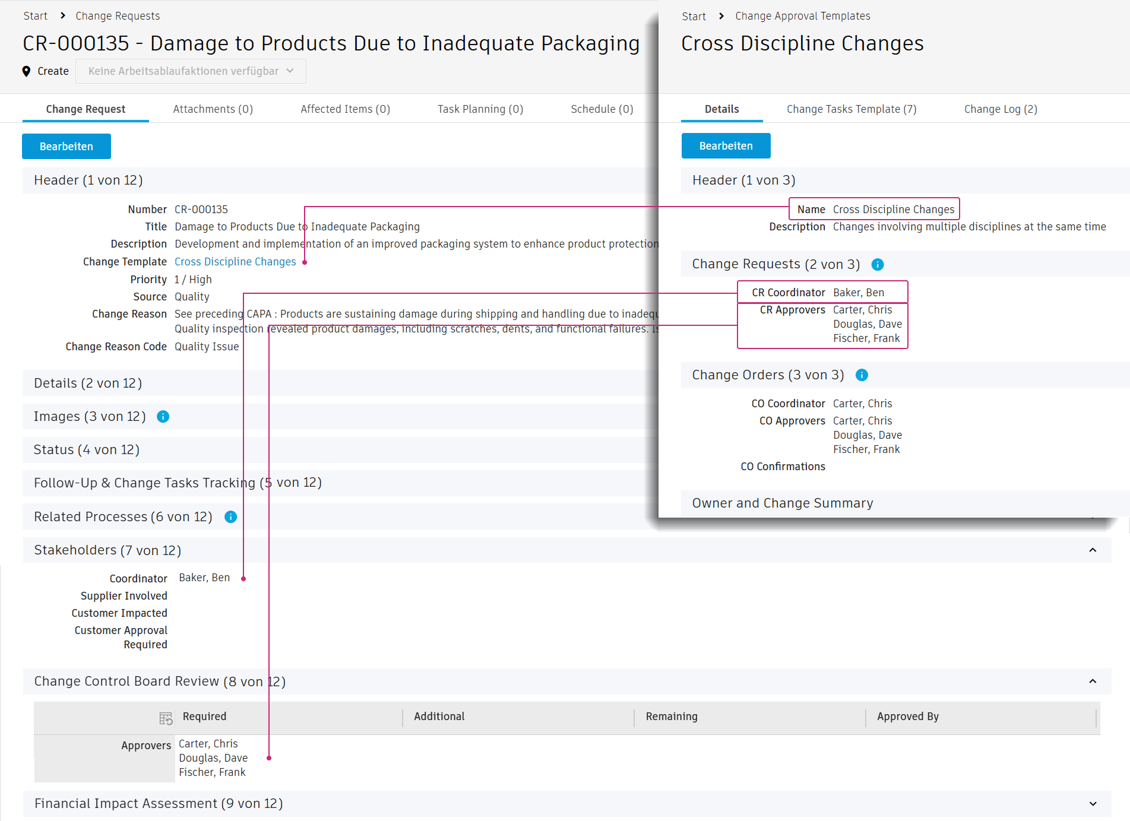Expand the Financial Impact Assessment section
Screen dimensions: 1130x821
(1092, 804)
